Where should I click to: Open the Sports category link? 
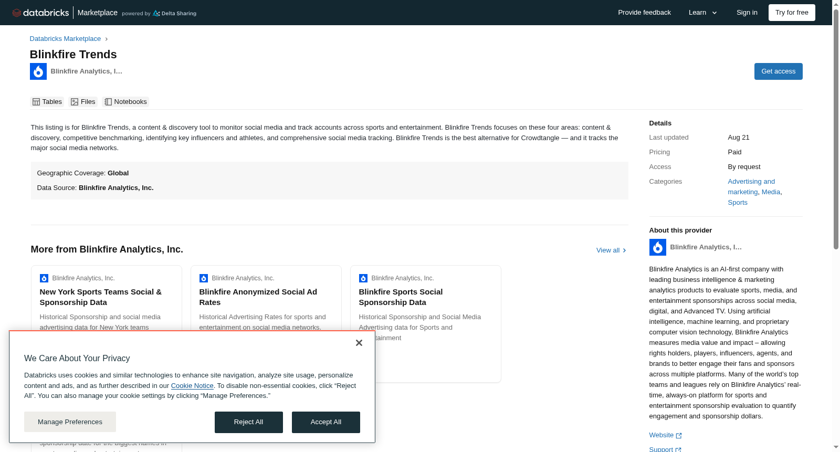[738, 203]
